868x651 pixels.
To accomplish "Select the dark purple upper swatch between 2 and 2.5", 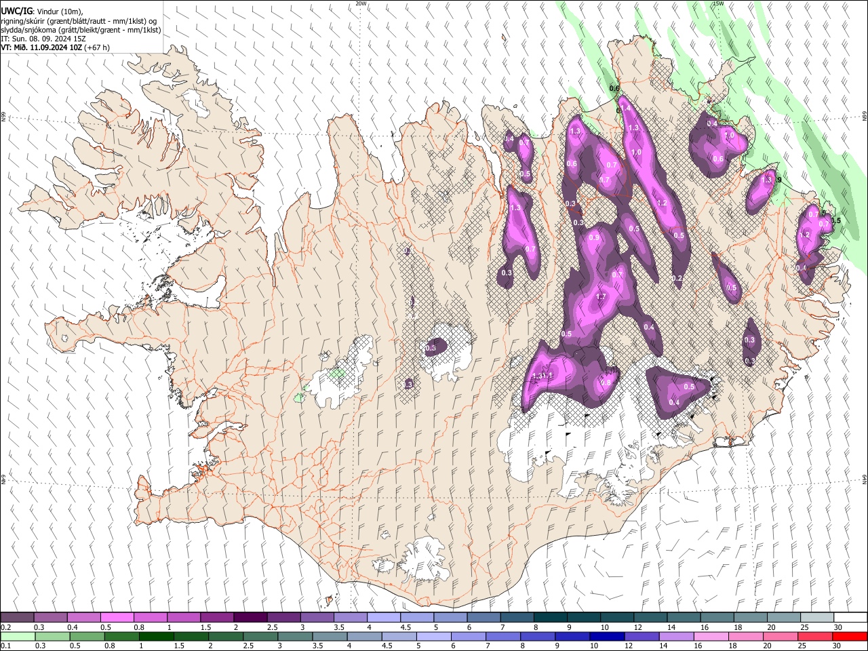I will pyautogui.click(x=250, y=617).
